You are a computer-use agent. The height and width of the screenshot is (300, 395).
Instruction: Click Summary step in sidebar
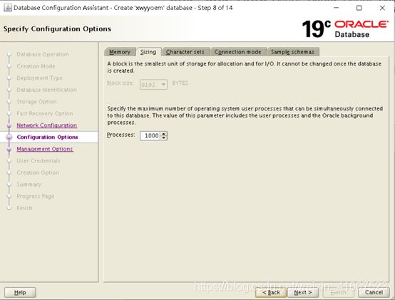click(x=29, y=185)
